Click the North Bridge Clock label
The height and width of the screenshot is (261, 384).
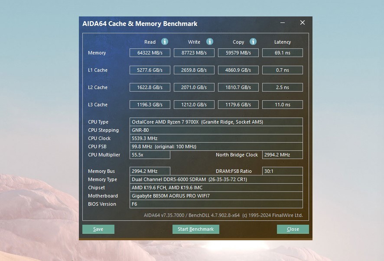237,155
